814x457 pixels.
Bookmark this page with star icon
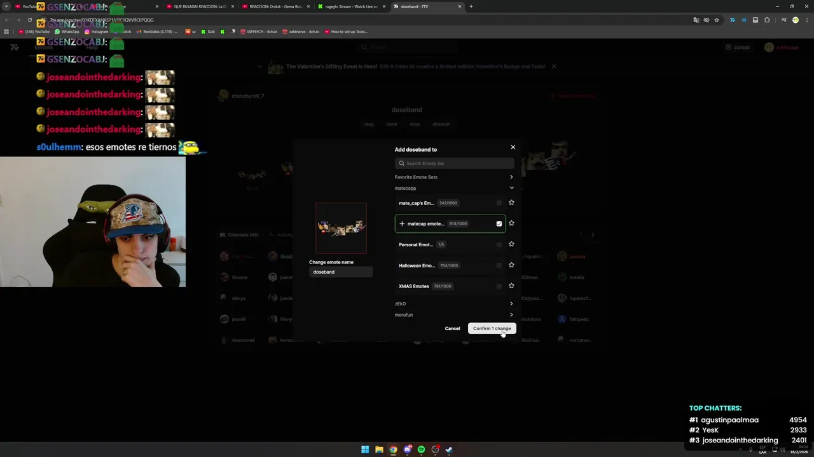pos(717,20)
